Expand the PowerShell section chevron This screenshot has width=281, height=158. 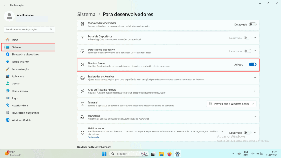point(255,117)
